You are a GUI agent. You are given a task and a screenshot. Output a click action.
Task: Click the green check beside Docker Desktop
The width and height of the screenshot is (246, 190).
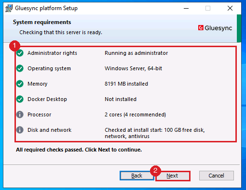click(20, 99)
